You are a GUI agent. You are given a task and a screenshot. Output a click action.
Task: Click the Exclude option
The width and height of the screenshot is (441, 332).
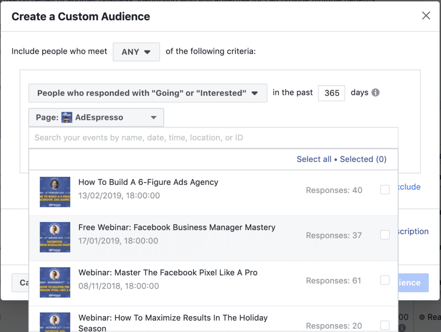click(409, 187)
